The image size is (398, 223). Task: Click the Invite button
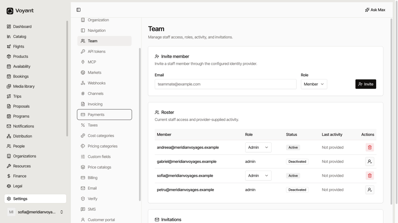point(365,84)
